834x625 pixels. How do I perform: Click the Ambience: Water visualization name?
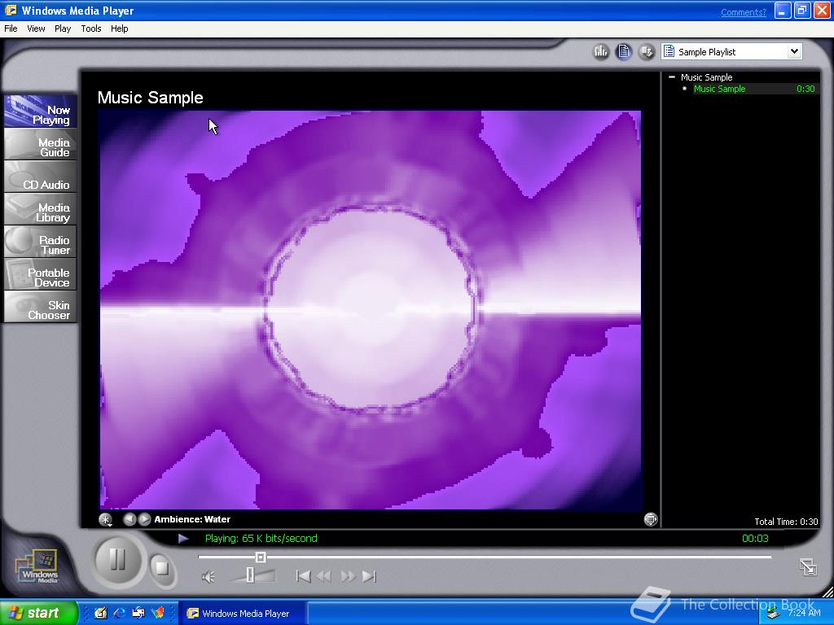(x=192, y=519)
